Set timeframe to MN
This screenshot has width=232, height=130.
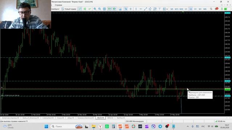205,9
